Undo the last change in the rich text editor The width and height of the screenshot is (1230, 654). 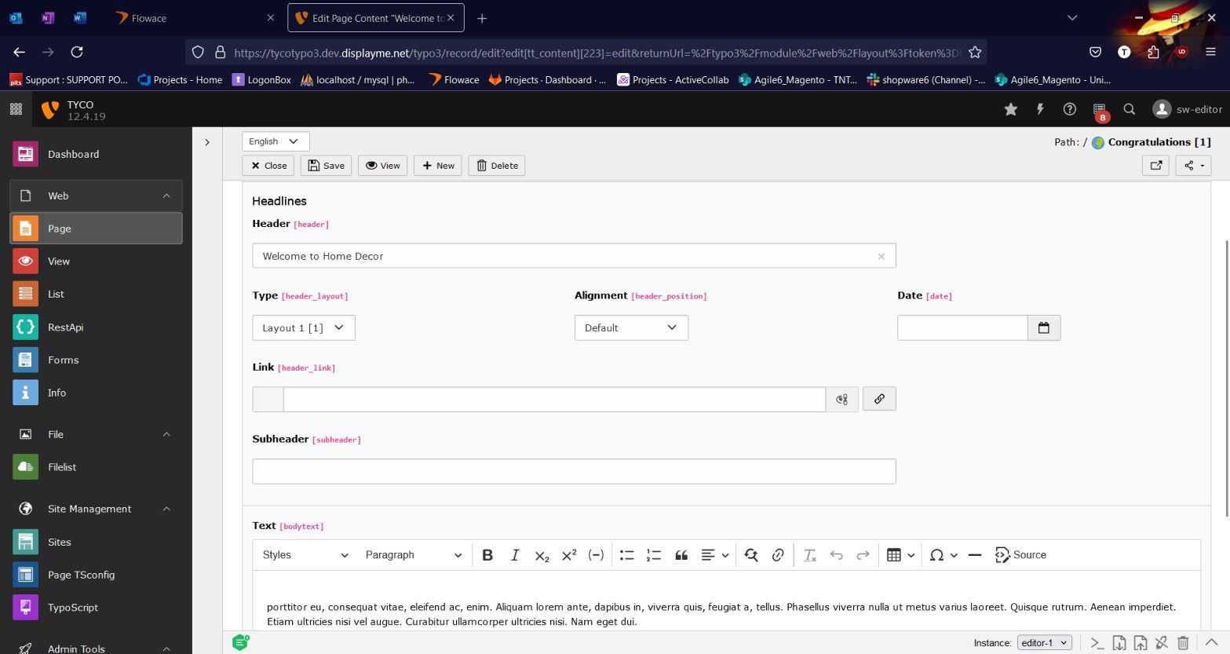[x=836, y=555]
